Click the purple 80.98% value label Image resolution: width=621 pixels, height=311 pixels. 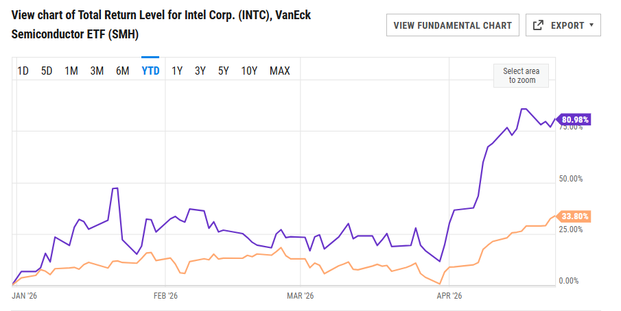click(575, 120)
